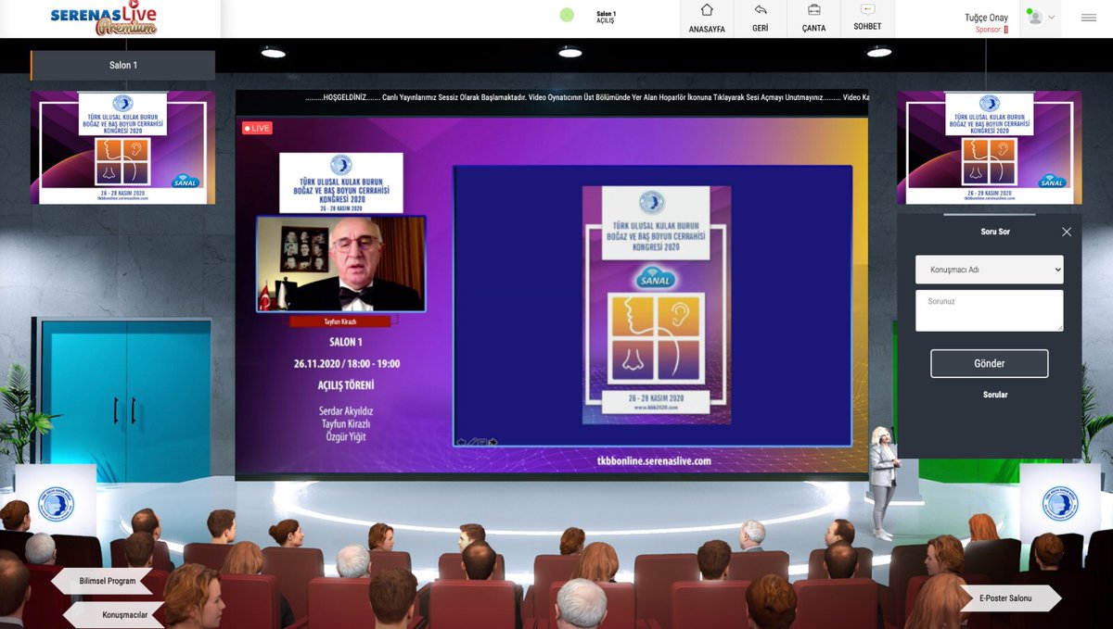Go back with the GERİ arrow
The image size is (1113, 629).
point(760,19)
